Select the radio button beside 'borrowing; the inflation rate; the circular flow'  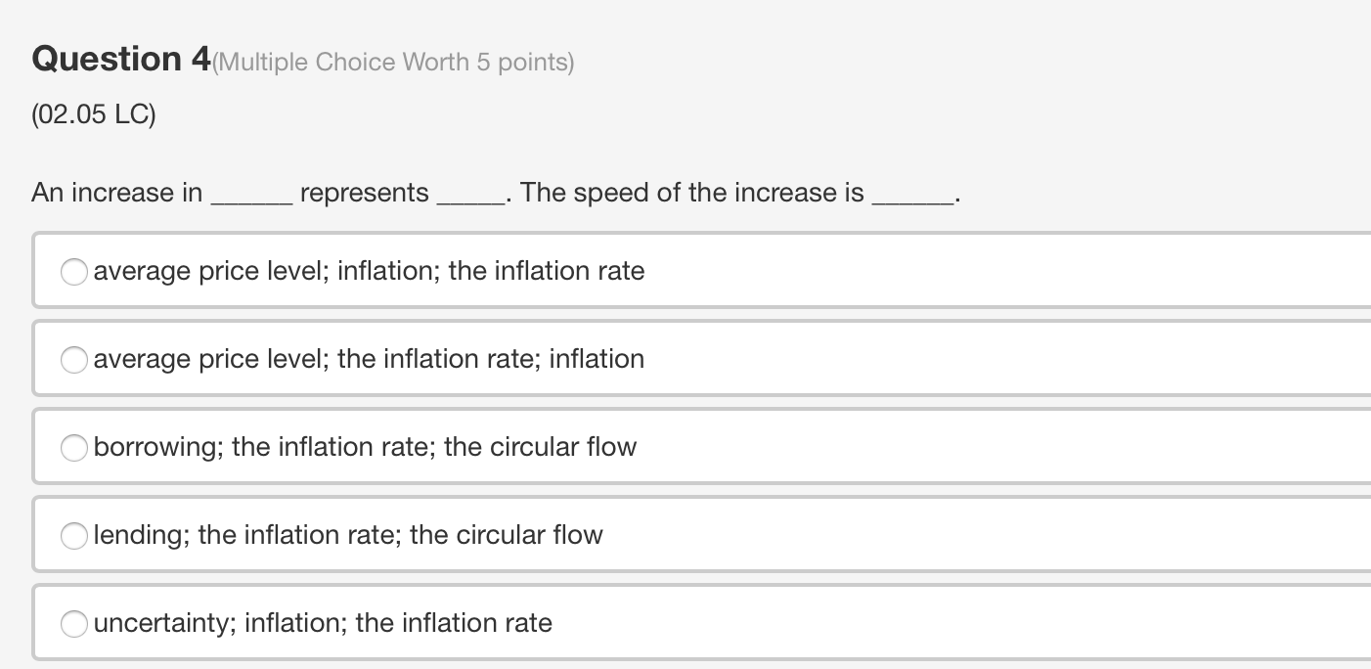pos(73,448)
